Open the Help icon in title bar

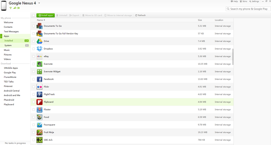coord(232,1)
